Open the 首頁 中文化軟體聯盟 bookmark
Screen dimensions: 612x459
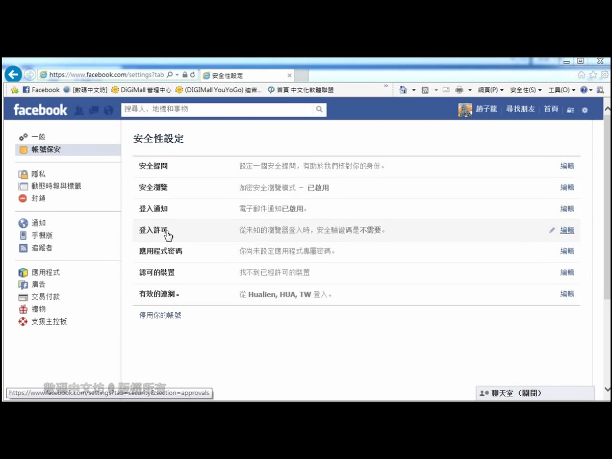click(300, 90)
